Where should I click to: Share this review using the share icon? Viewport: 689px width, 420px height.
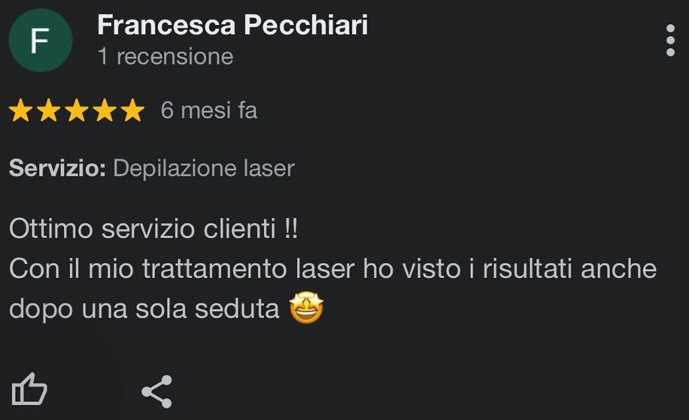[x=157, y=391]
